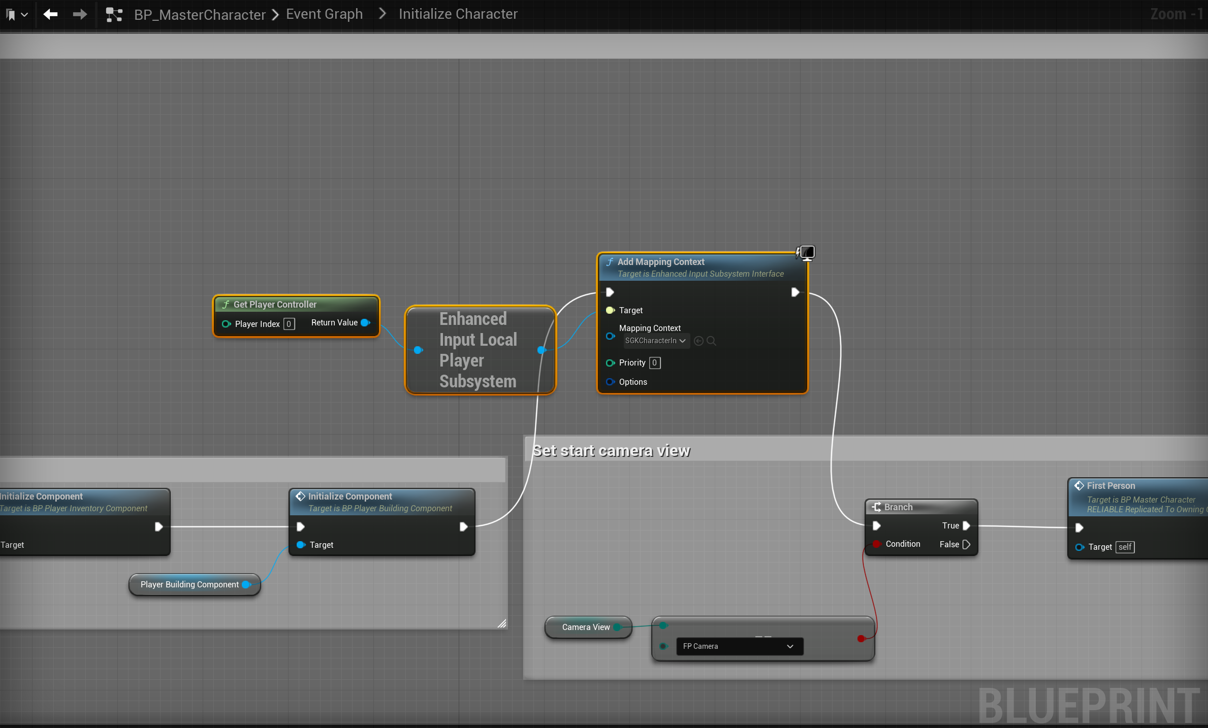Click the back navigation arrow
Viewport: 1208px width, 728px height.
pyautogui.click(x=50, y=14)
